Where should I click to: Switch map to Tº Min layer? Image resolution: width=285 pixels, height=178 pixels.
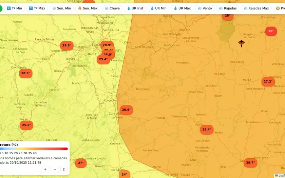click(14, 8)
